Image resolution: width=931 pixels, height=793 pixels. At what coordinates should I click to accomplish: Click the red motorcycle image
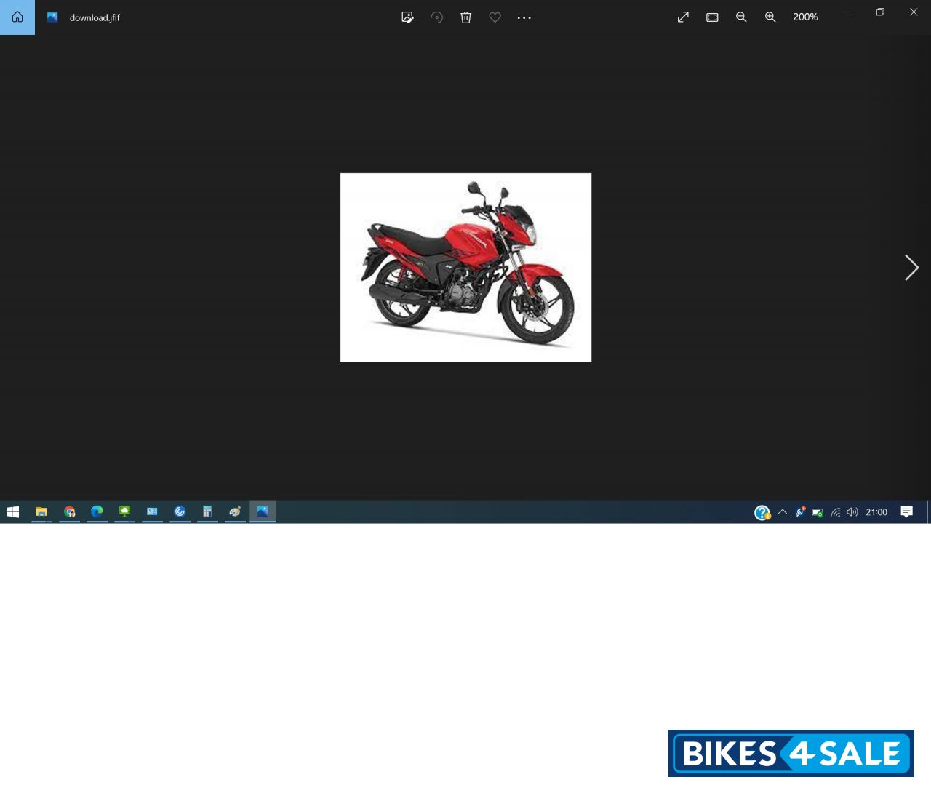(x=465, y=268)
